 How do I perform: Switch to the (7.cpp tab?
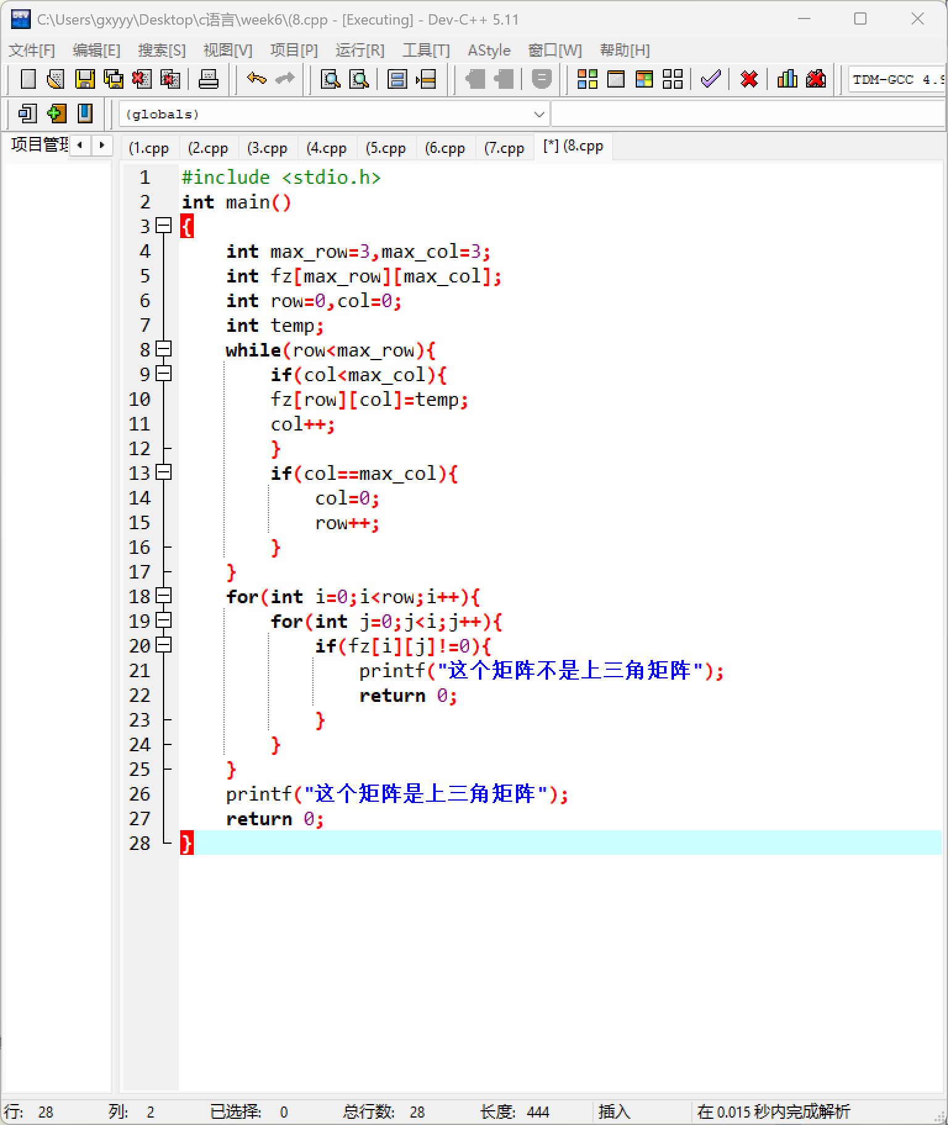504,148
